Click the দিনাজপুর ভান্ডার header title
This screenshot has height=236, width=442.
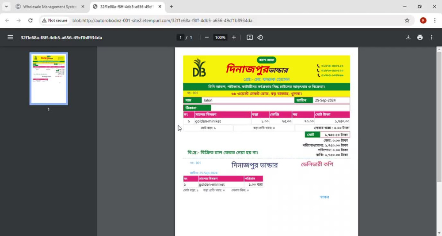[257, 69]
